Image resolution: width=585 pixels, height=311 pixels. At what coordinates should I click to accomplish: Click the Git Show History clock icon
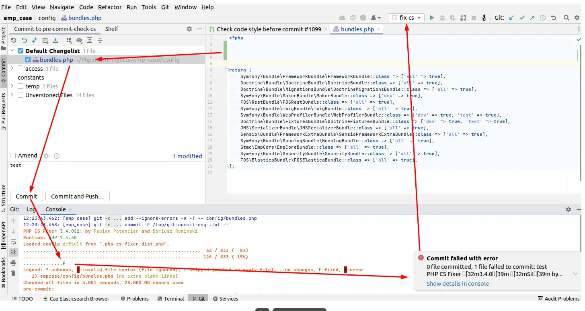543,18
